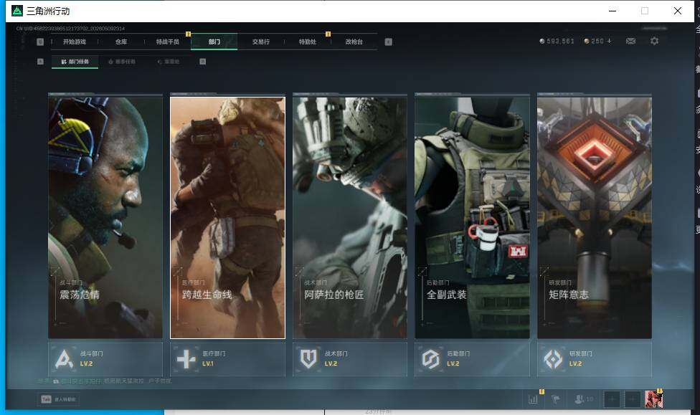Open the 矩阵意志 research department card

(595, 216)
